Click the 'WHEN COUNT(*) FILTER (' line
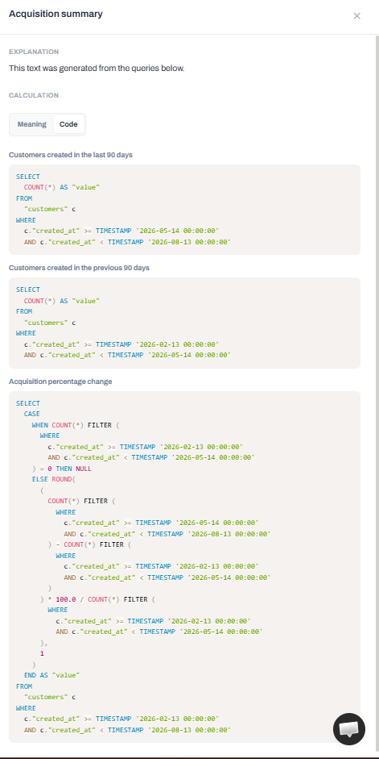The image size is (379, 759). click(x=76, y=425)
